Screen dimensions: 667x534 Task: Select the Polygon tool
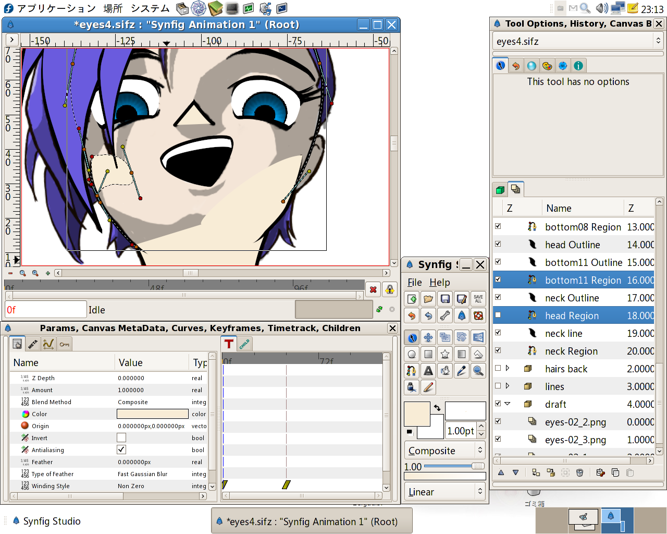click(x=478, y=354)
